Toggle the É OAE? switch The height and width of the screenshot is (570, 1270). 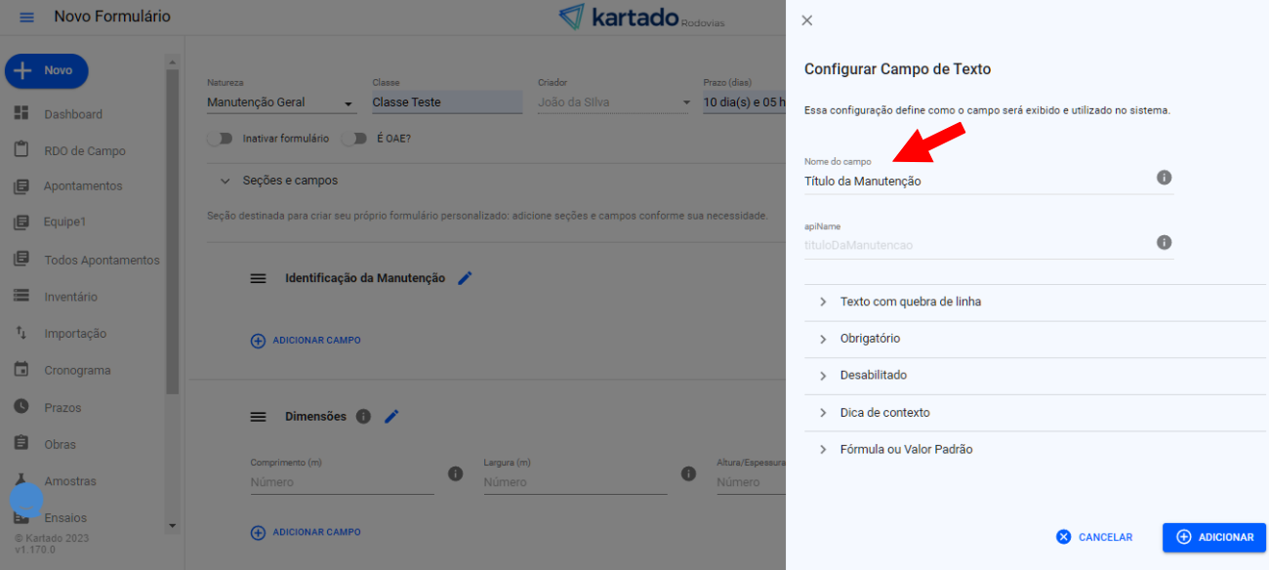point(353,139)
